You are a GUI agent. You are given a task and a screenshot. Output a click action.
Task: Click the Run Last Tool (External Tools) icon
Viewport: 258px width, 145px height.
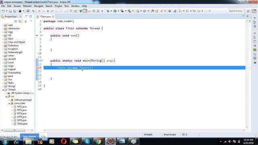(129, 11)
